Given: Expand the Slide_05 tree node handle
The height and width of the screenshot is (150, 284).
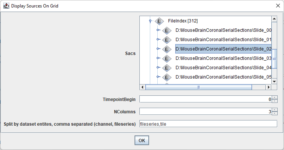Looking at the screenshot, I should coord(158,77).
